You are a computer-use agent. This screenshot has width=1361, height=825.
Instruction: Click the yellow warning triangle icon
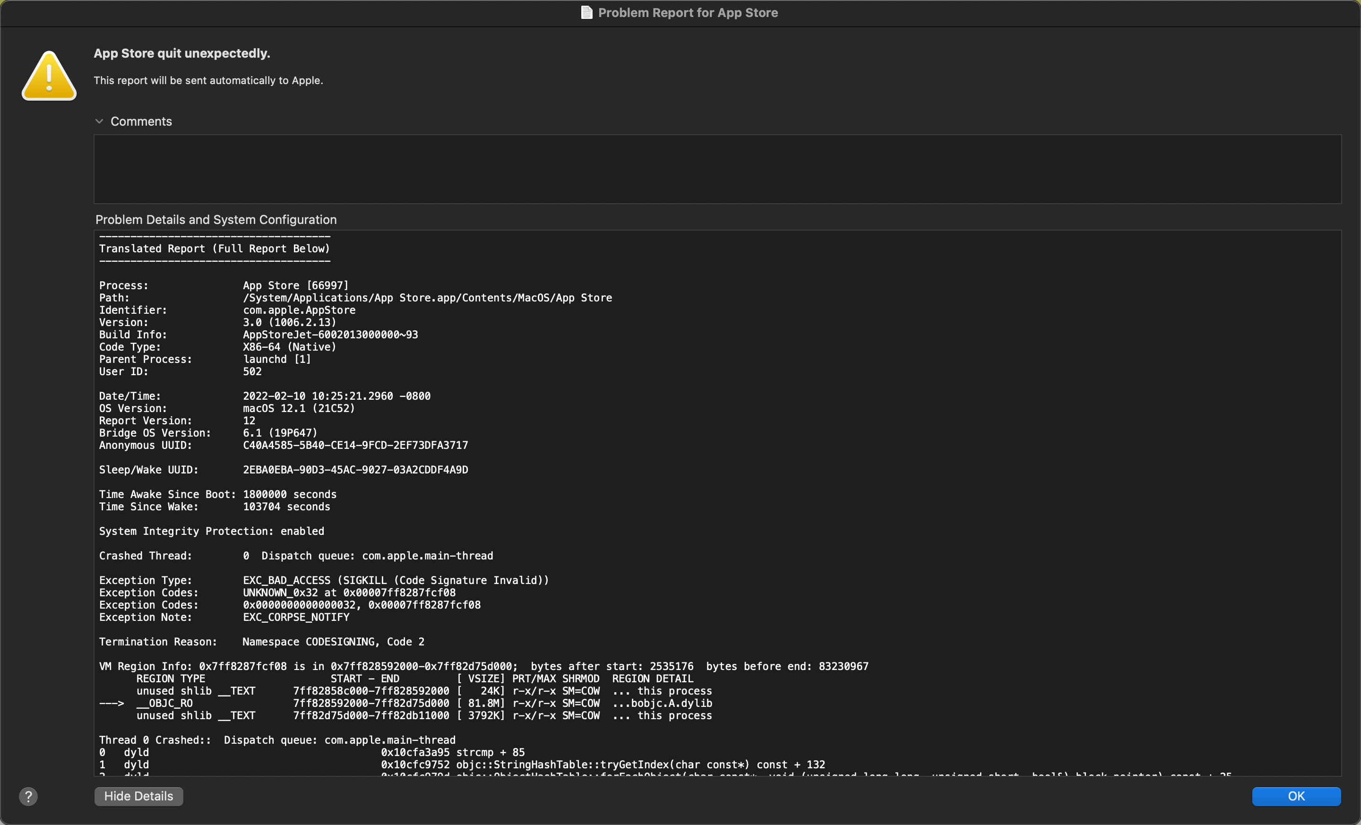pos(49,76)
